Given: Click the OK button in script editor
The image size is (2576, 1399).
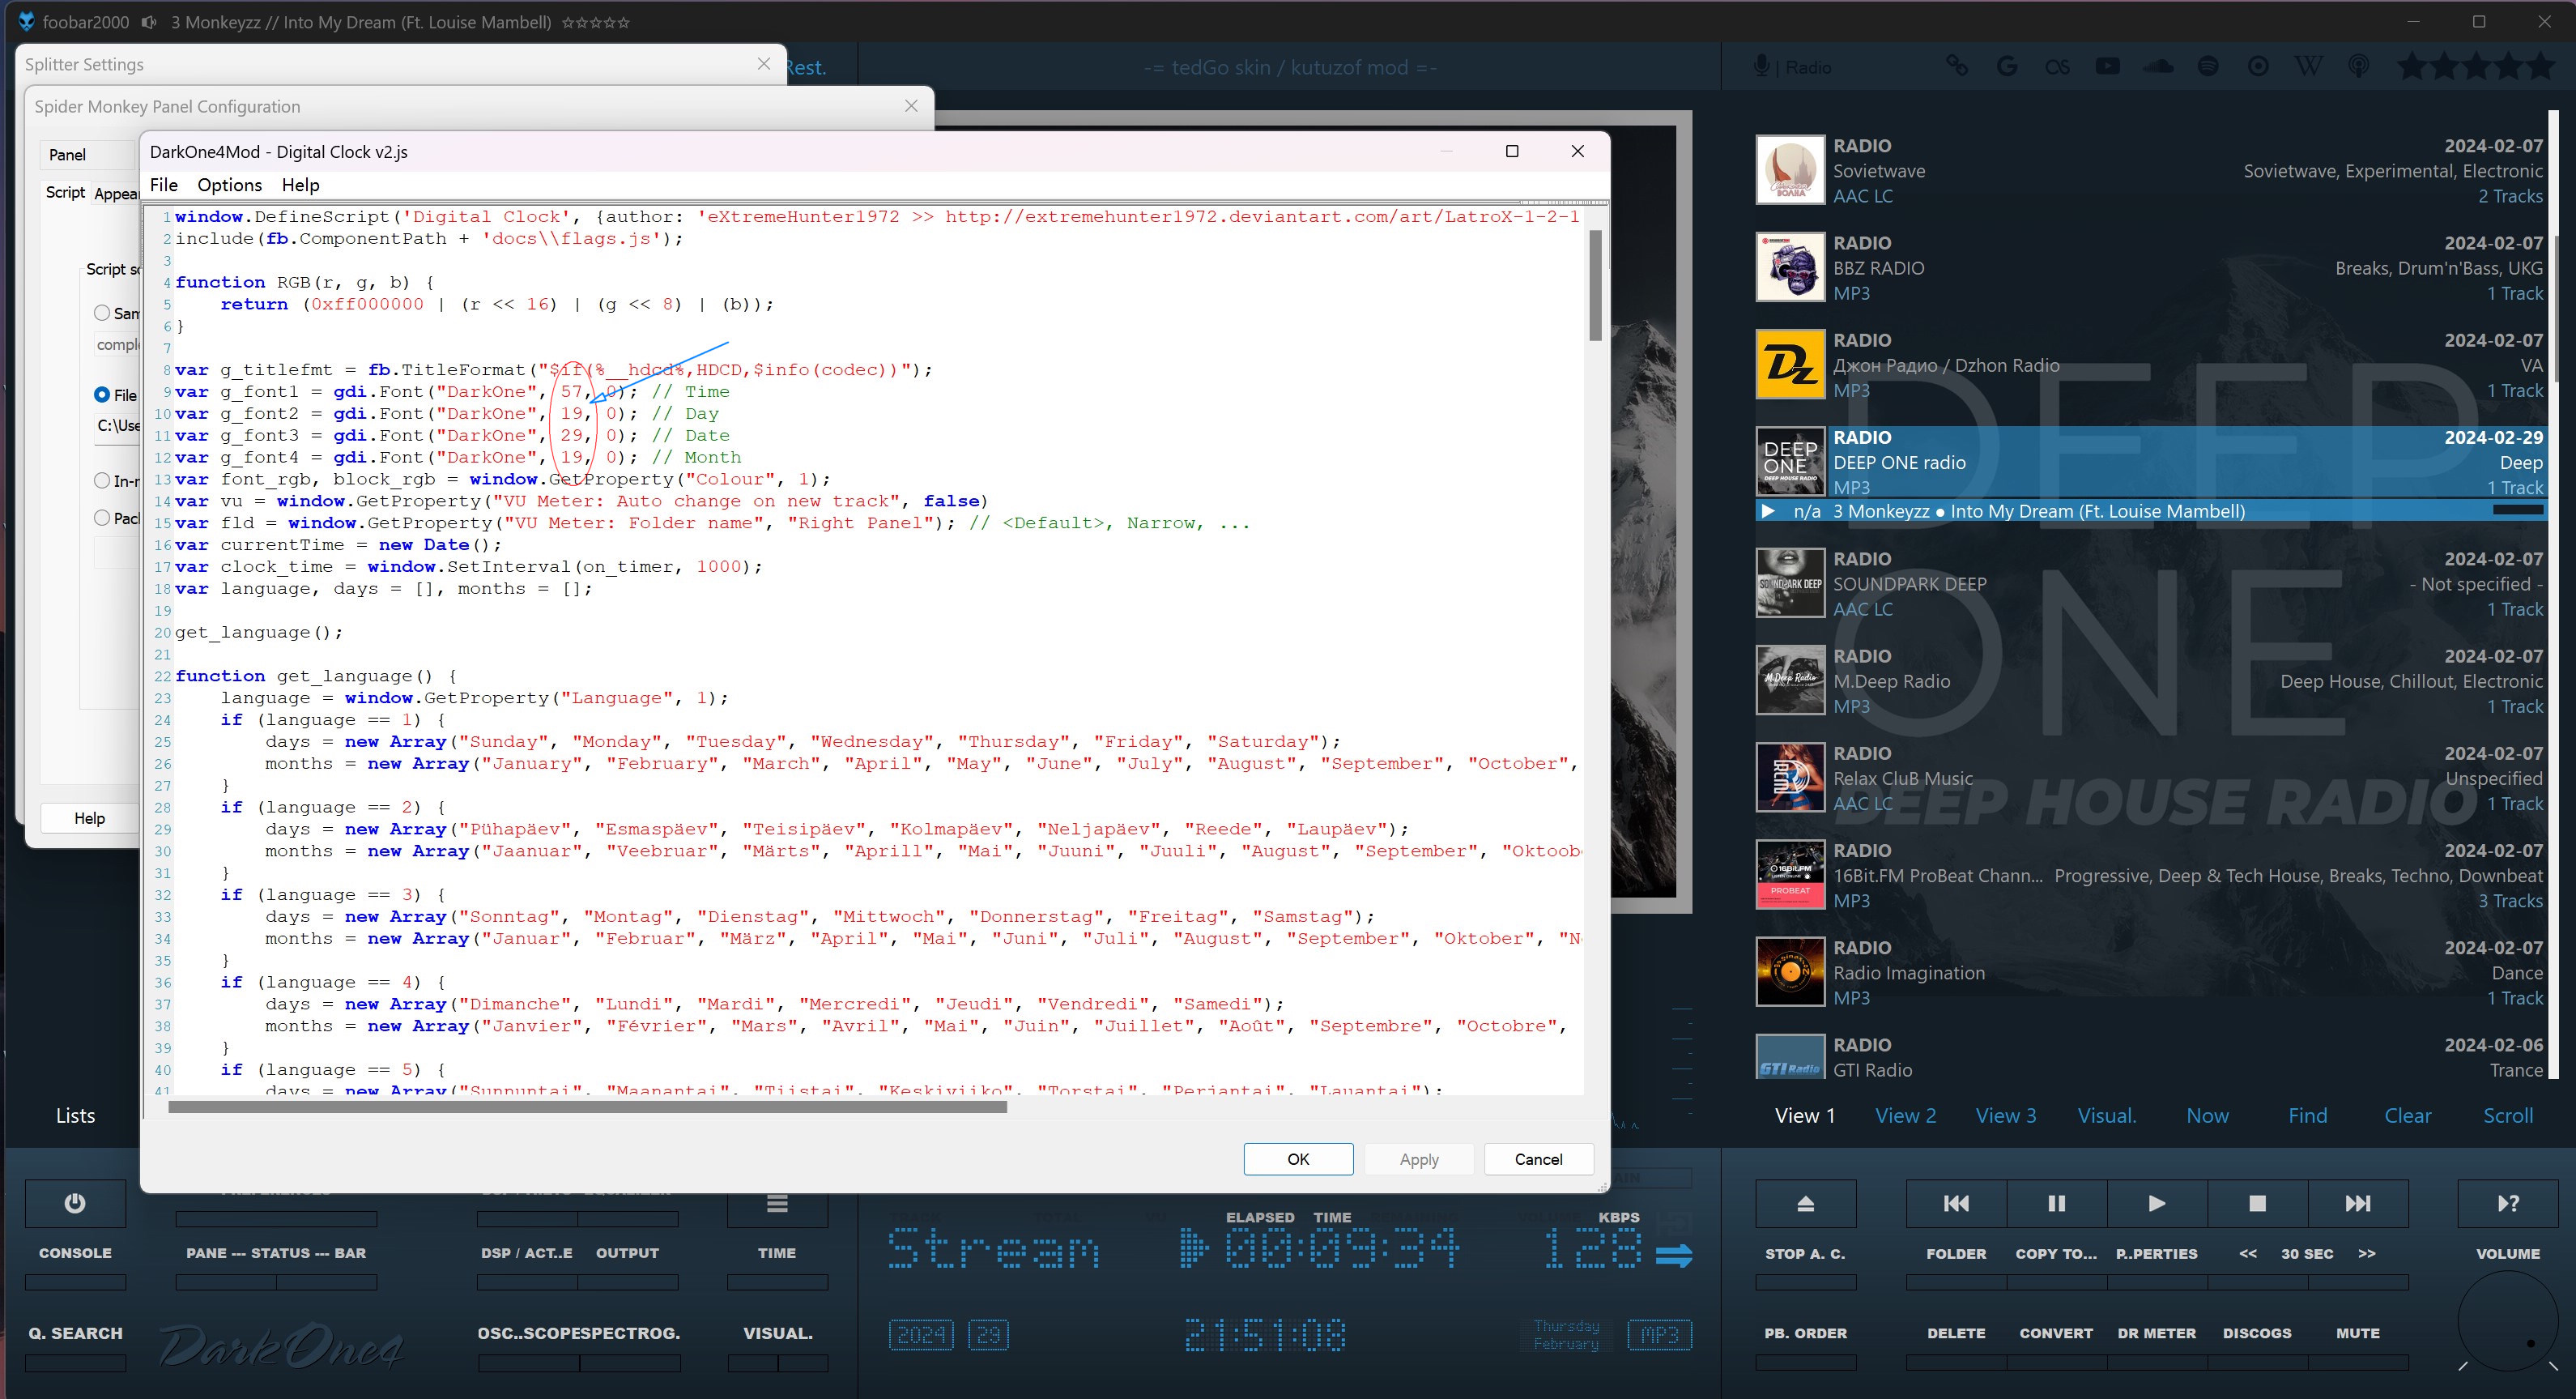Looking at the screenshot, I should pyautogui.click(x=1298, y=1159).
